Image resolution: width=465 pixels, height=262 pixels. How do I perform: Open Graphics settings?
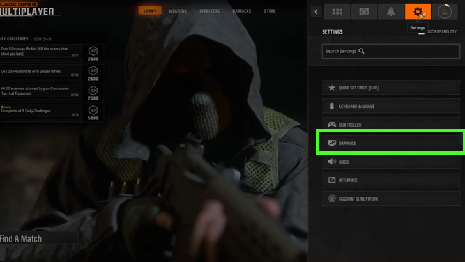[391, 143]
